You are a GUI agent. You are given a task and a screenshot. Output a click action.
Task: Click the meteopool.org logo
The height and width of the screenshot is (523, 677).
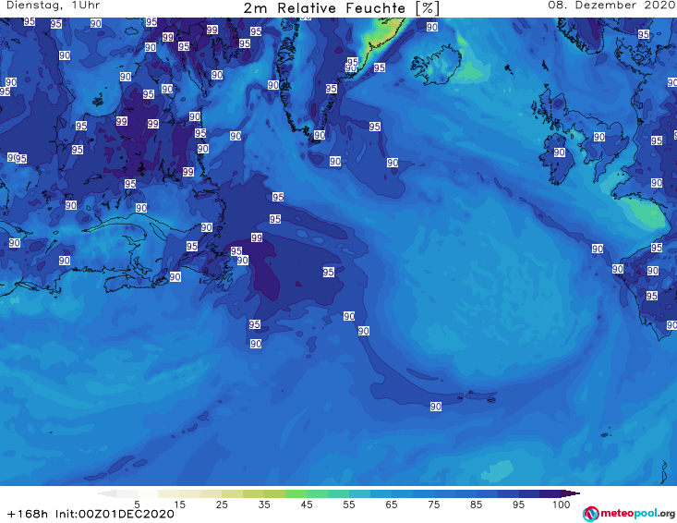[629, 514]
